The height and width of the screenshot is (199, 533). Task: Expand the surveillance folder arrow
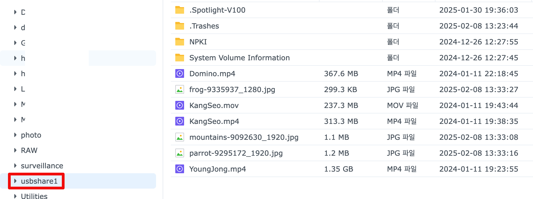(x=15, y=166)
